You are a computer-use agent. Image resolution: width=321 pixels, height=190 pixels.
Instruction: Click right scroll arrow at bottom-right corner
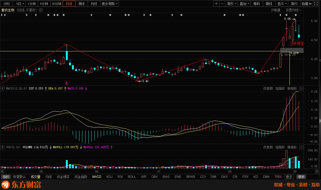[x=317, y=171]
